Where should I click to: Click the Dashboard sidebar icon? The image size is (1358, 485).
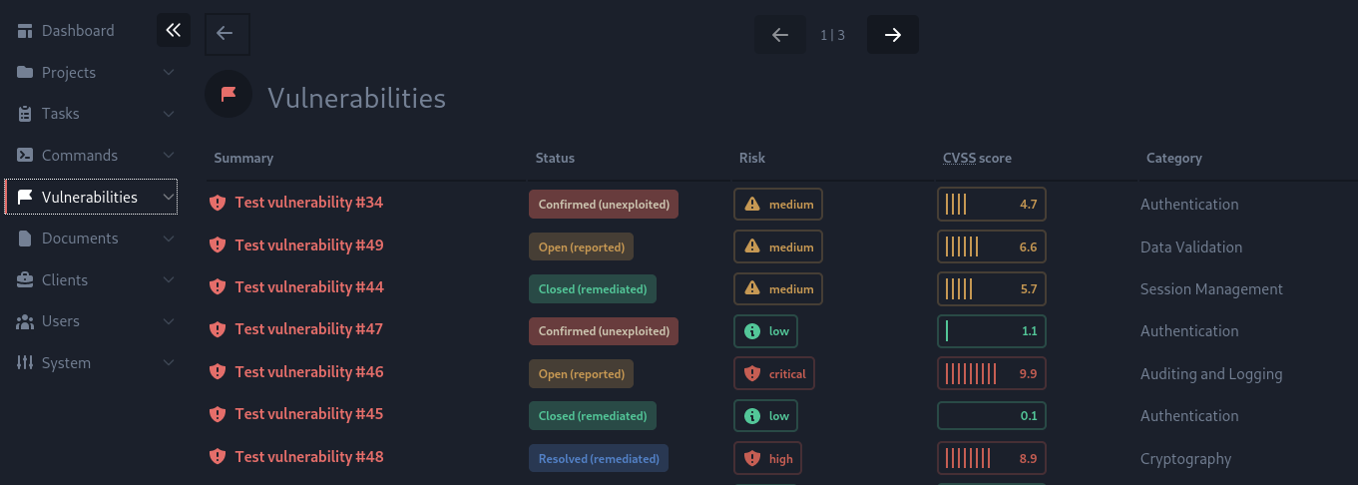25,31
